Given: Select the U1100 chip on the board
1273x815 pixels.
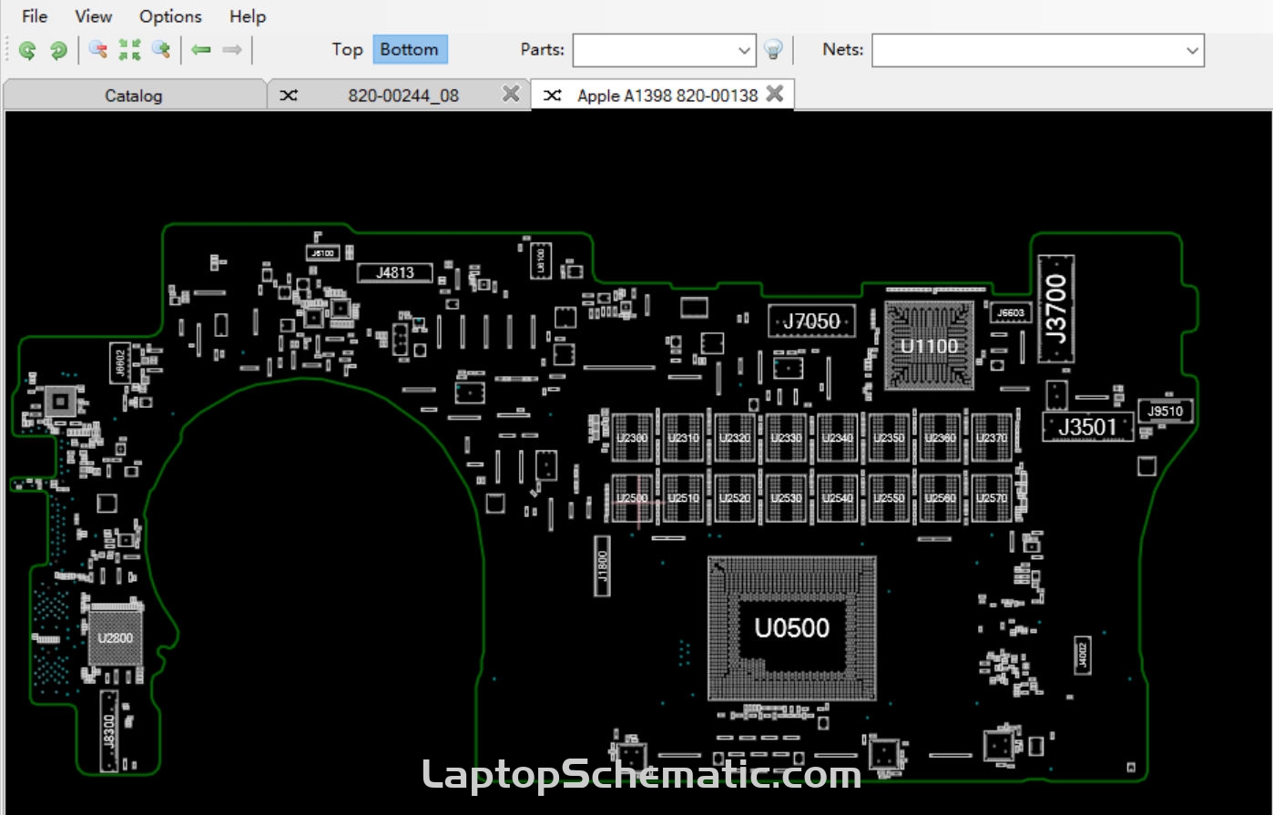Looking at the screenshot, I should click(930, 346).
